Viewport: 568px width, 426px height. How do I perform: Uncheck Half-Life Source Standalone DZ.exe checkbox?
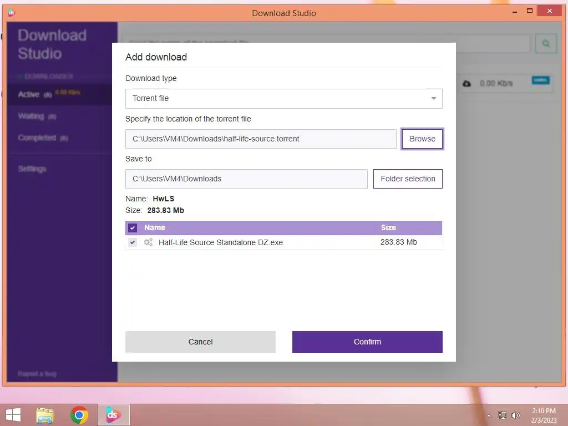click(x=133, y=242)
